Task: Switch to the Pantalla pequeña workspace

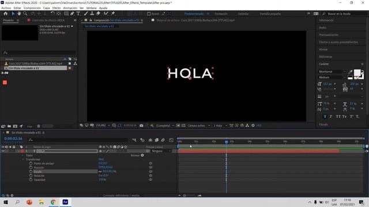Action: pos(270,14)
